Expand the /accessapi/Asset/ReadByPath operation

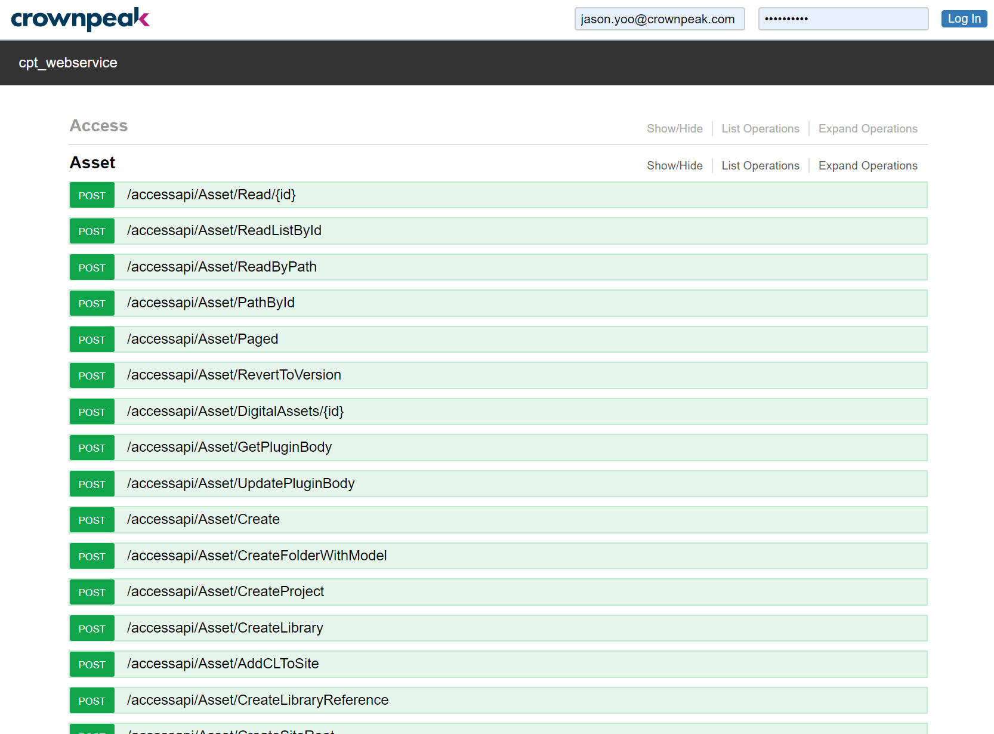pyautogui.click(x=222, y=267)
